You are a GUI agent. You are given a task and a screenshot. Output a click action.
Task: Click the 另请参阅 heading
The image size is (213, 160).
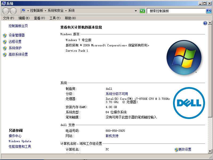tap(16, 130)
